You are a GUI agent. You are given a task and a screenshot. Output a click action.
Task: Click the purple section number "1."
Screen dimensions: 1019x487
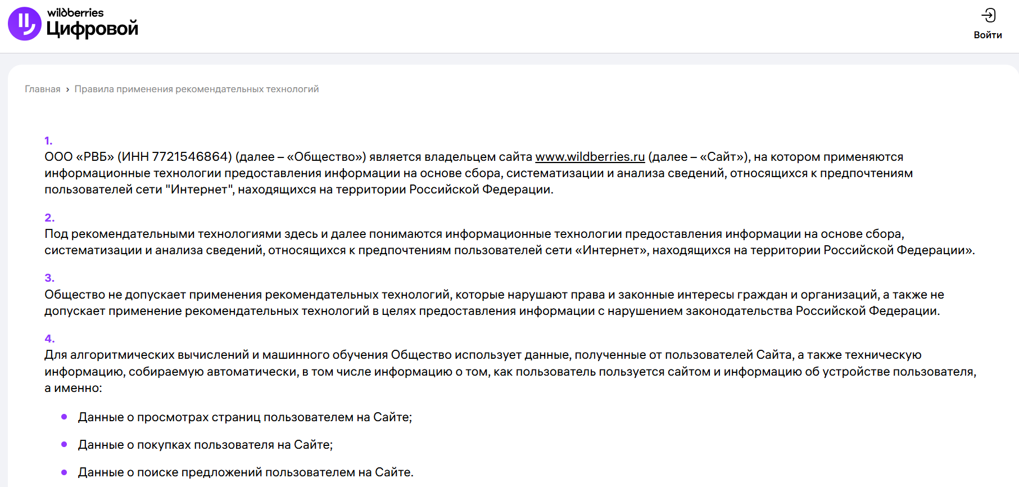pyautogui.click(x=48, y=141)
